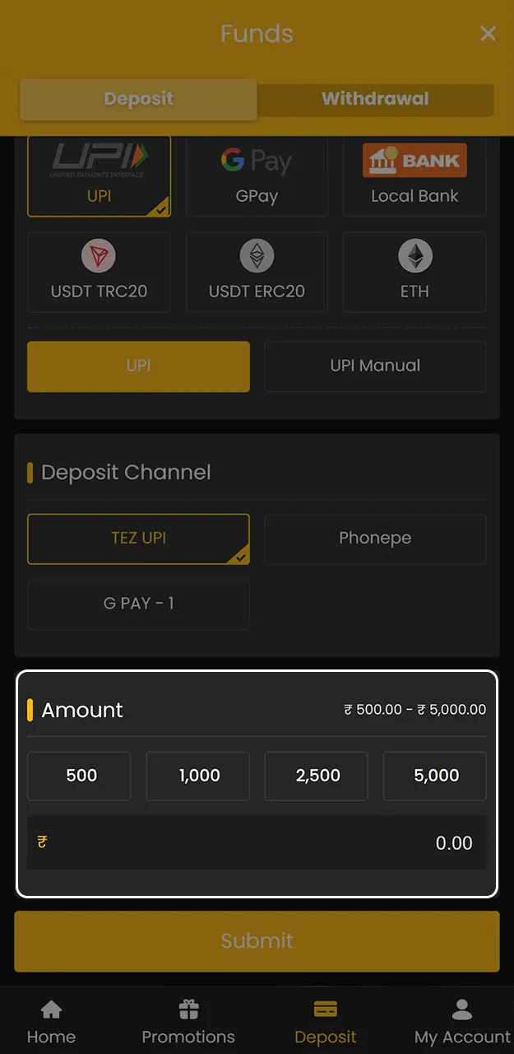The image size is (514, 1054).
Task: Select the UPI payment method tile
Action: pos(99,175)
